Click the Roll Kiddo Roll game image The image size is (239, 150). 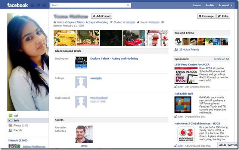[183, 105]
